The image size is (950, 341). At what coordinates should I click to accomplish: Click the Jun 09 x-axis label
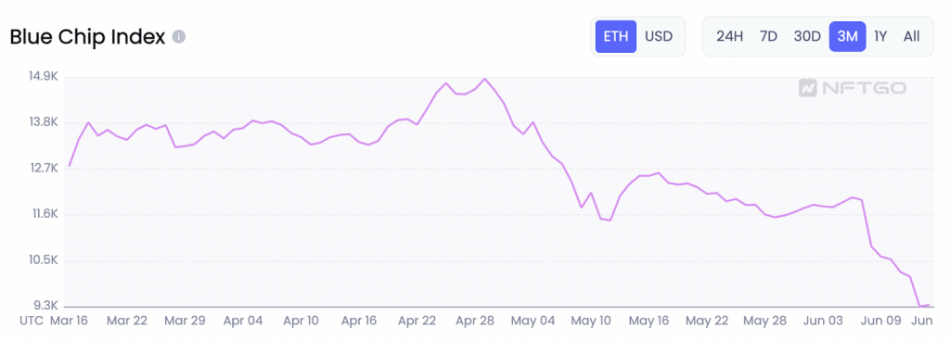pos(881,321)
